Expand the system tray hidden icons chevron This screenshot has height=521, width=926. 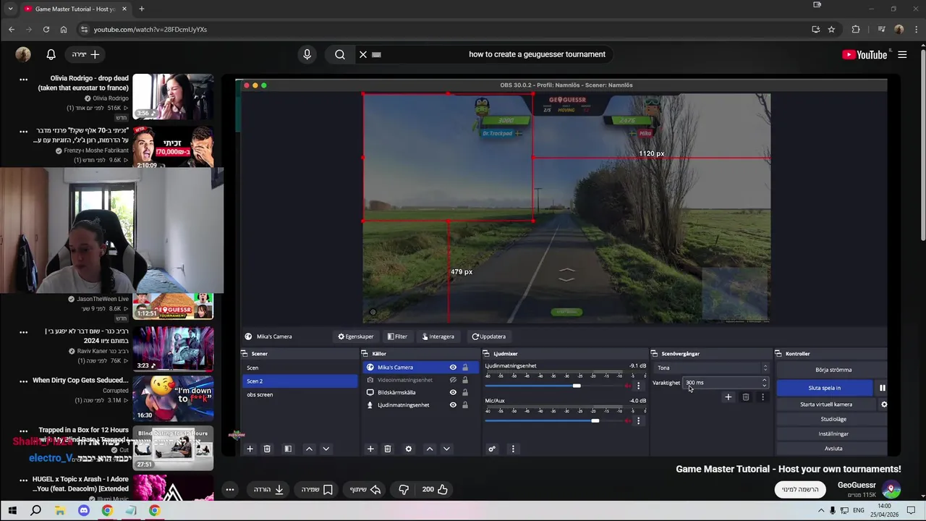click(x=820, y=510)
